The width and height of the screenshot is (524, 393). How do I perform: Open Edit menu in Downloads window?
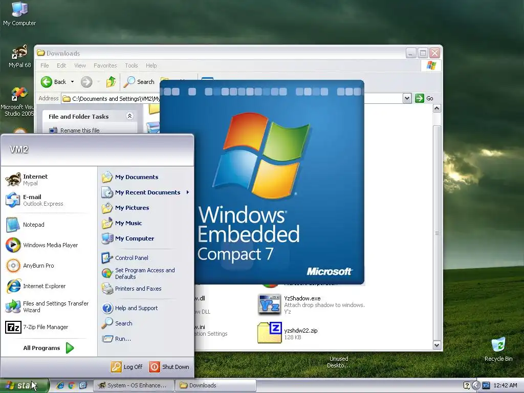click(x=61, y=65)
